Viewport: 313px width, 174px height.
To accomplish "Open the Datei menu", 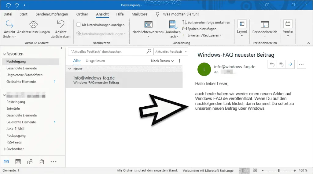I will pyautogui.click(x=8, y=14).
